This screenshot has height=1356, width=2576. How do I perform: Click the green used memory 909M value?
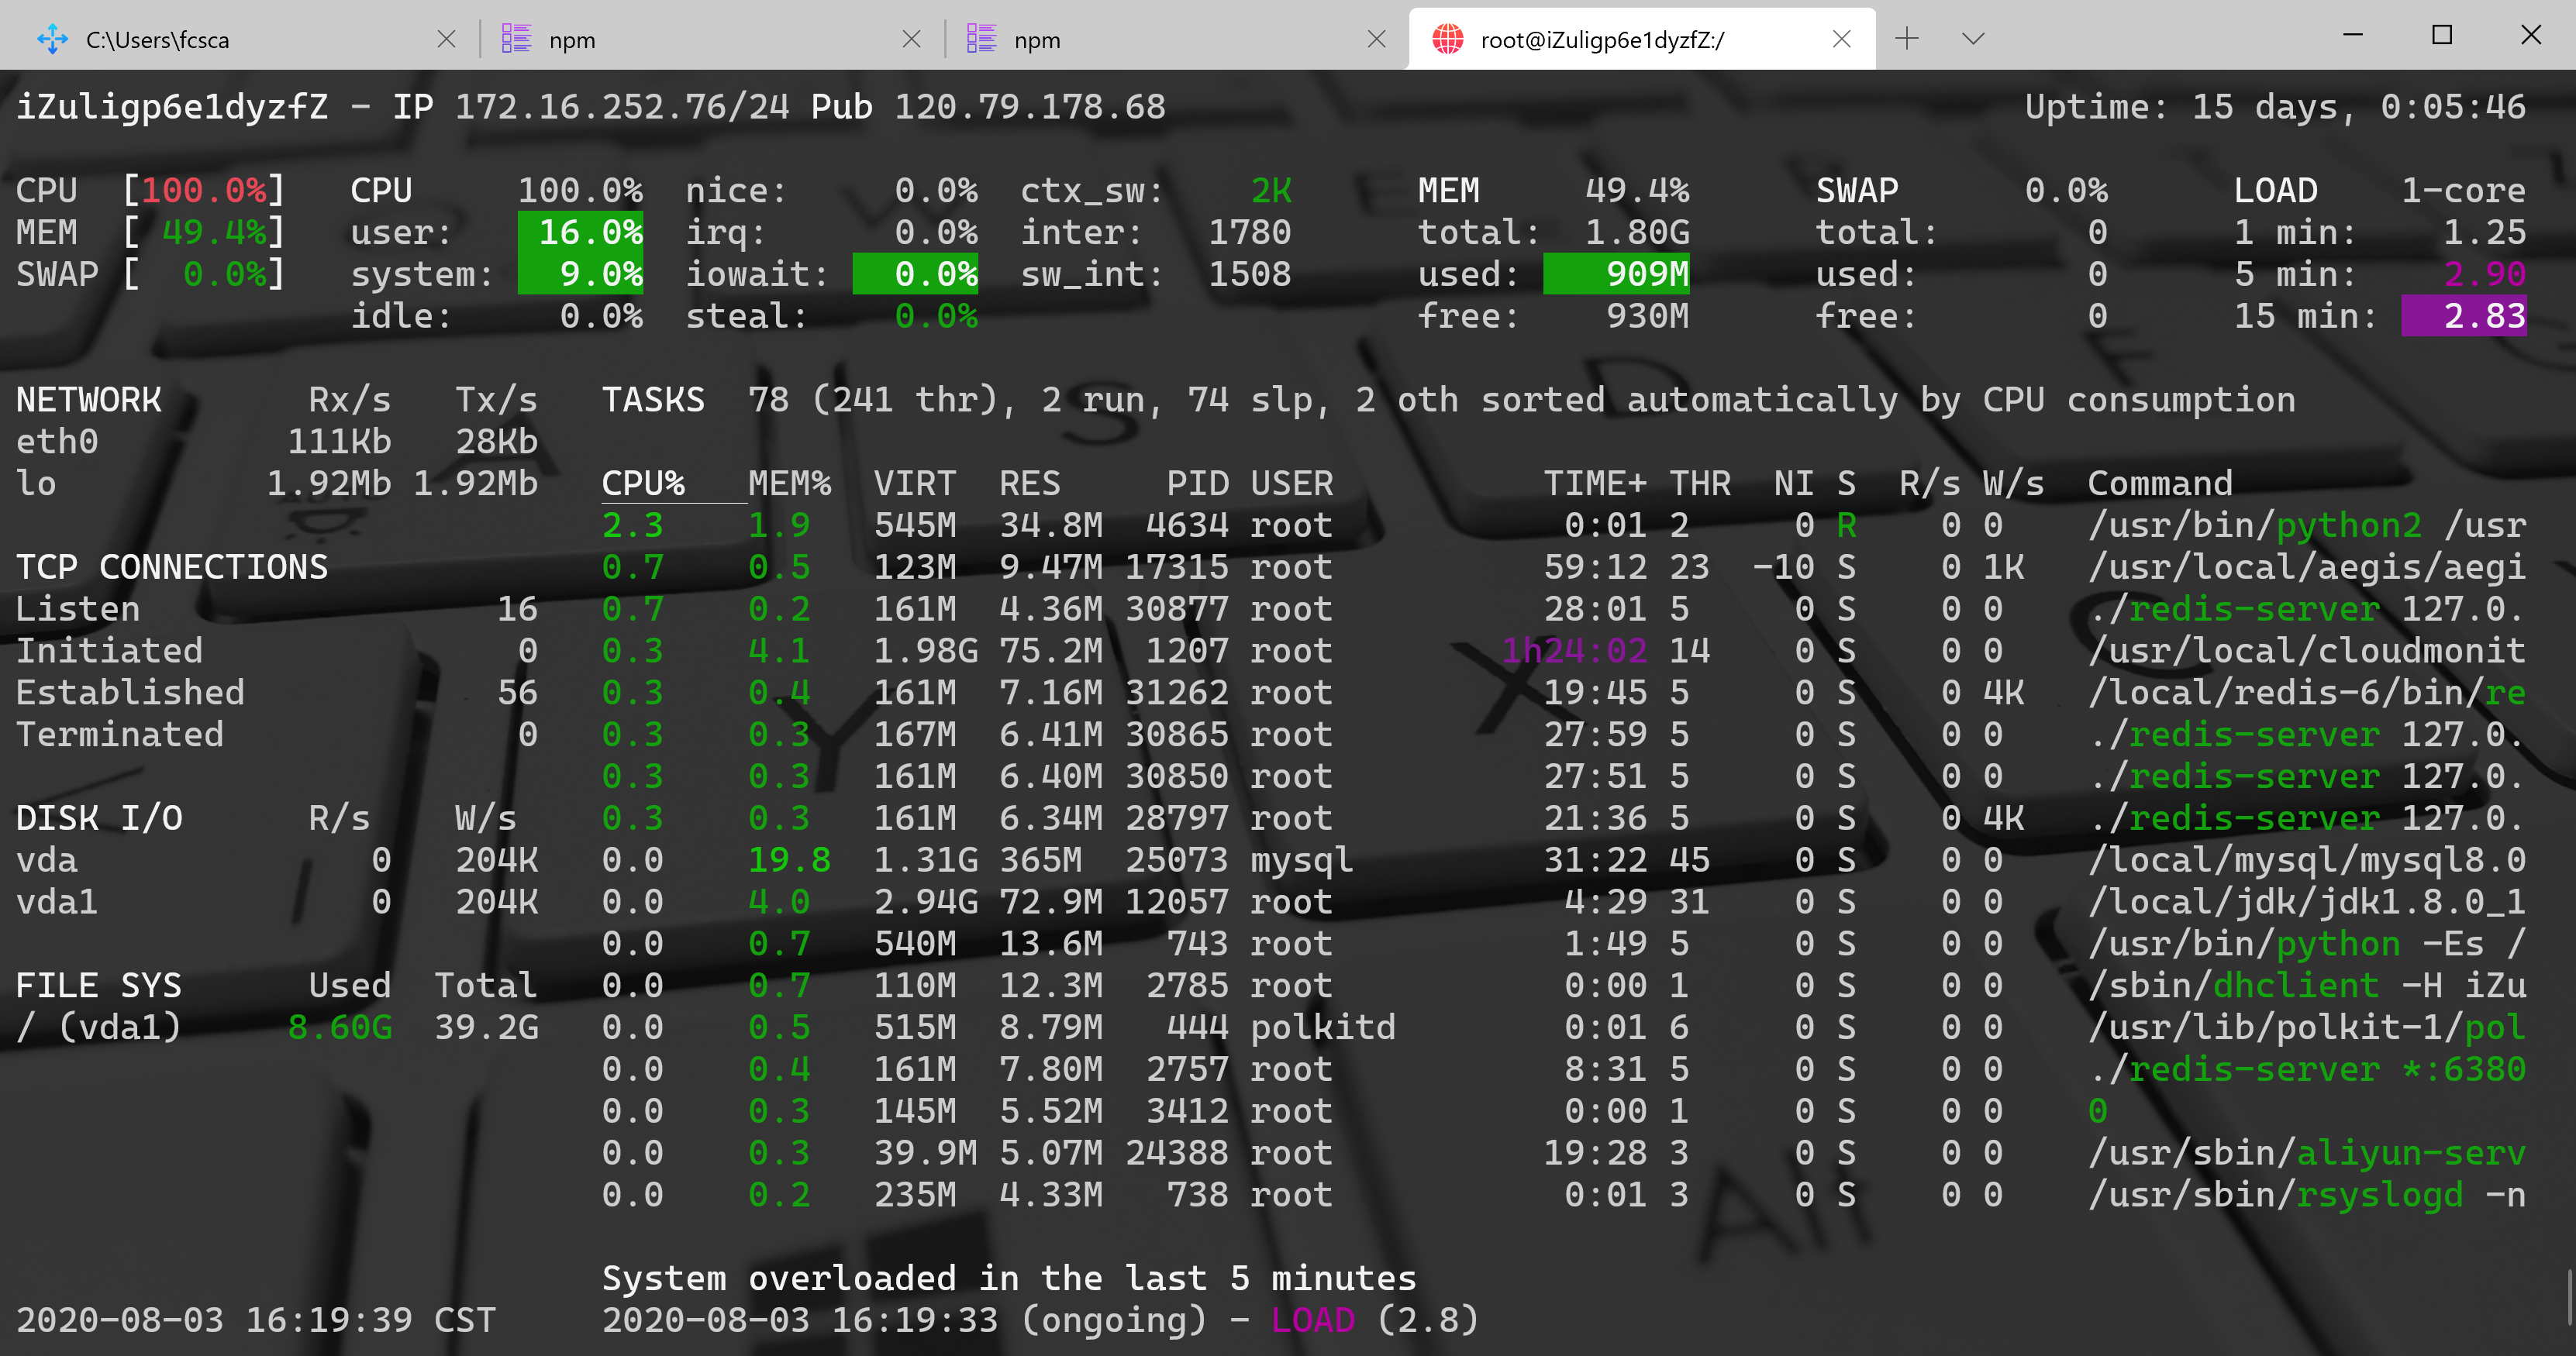pyautogui.click(x=1616, y=274)
